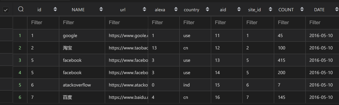Focus the Filter field under COUNT
The height and width of the screenshot is (105, 339).
pyautogui.click(x=290, y=22)
